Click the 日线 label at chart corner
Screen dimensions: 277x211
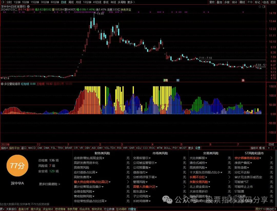click(x=271, y=144)
